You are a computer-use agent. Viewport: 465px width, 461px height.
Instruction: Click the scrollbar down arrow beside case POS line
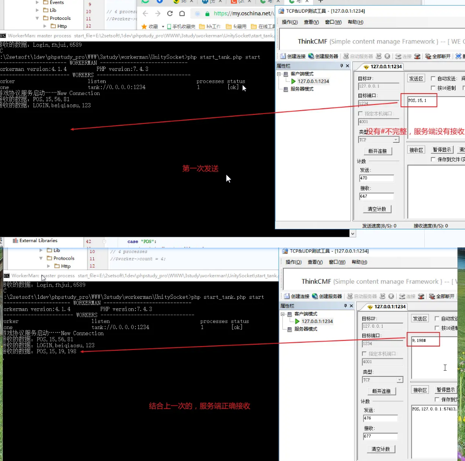[353, 234]
